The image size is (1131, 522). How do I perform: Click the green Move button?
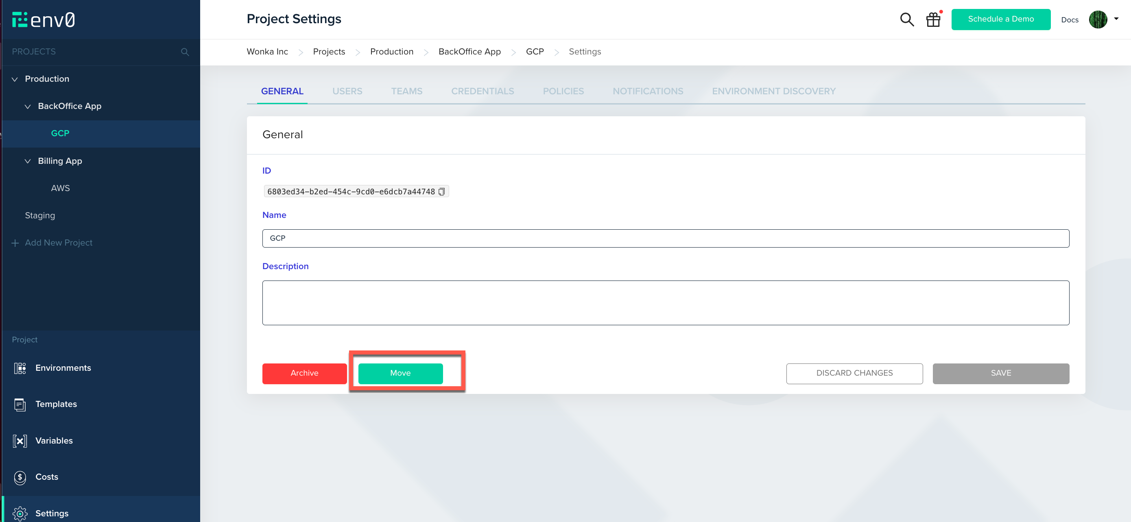click(400, 373)
